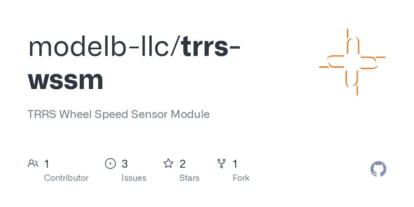Click the orange cross-shaped repository avatar
This screenshot has height=207, width=414.
tap(352, 62)
